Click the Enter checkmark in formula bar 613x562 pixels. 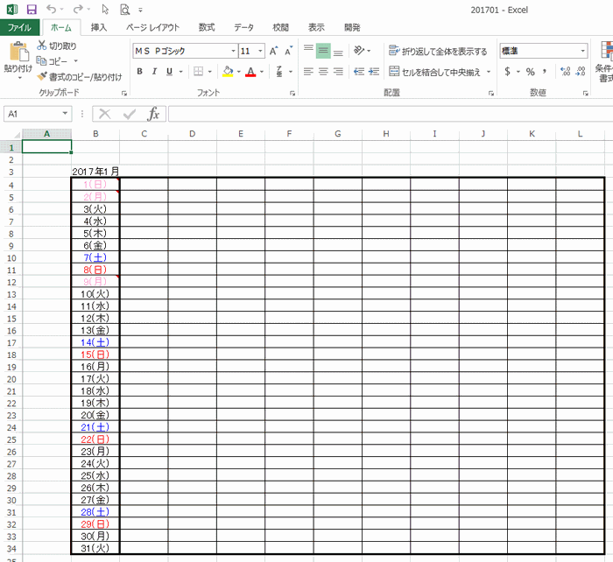[129, 114]
